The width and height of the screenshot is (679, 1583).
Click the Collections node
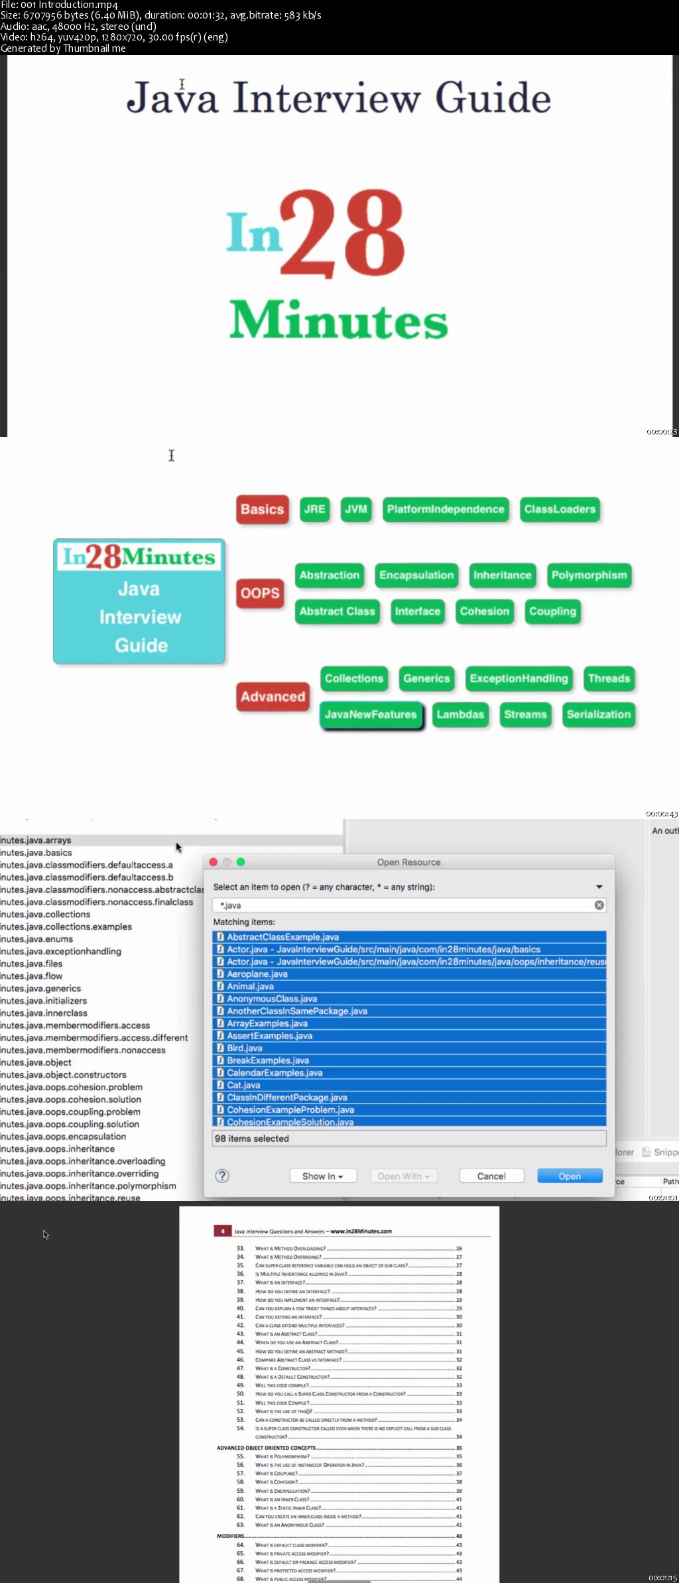tap(354, 678)
